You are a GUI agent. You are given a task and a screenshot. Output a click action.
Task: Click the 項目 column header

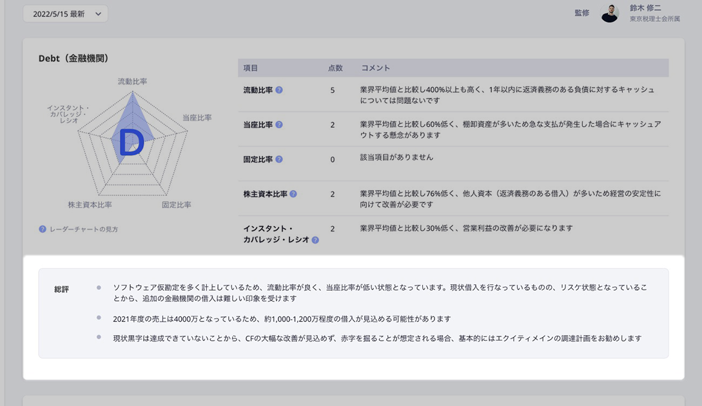point(251,68)
